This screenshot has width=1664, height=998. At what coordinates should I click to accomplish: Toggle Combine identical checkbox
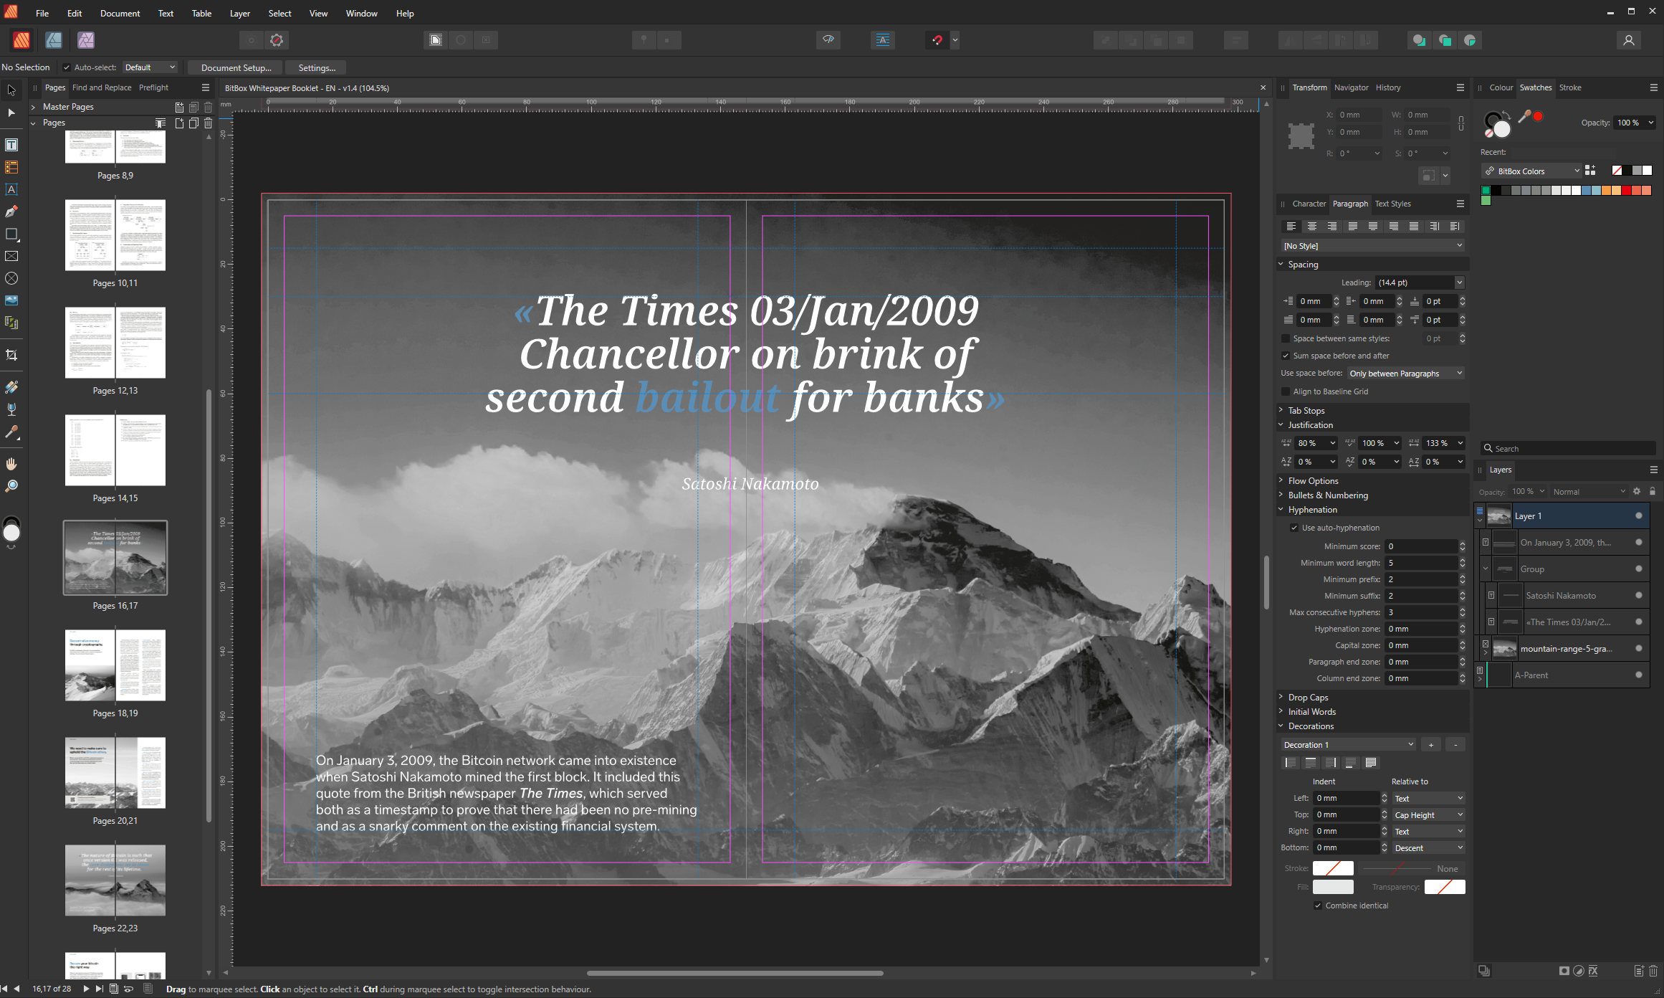click(x=1318, y=906)
